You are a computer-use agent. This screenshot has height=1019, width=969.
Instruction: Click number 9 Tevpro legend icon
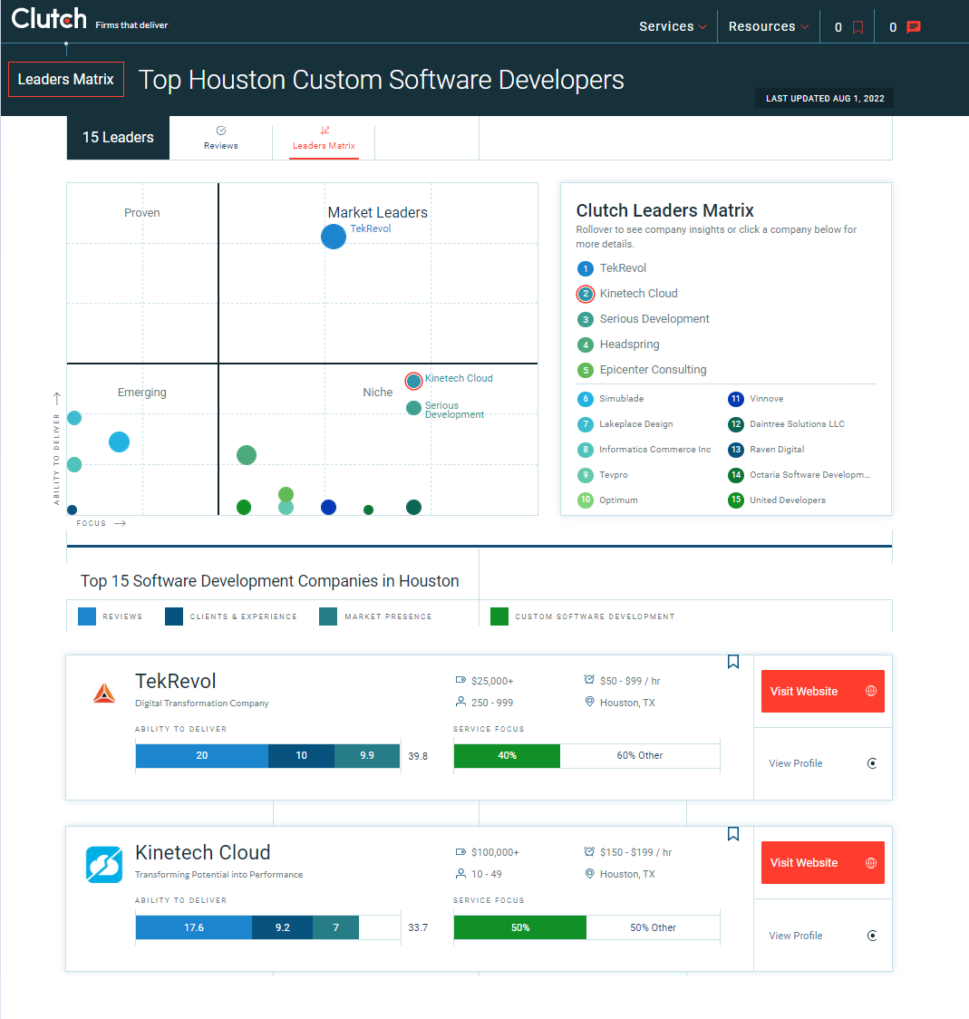(586, 475)
